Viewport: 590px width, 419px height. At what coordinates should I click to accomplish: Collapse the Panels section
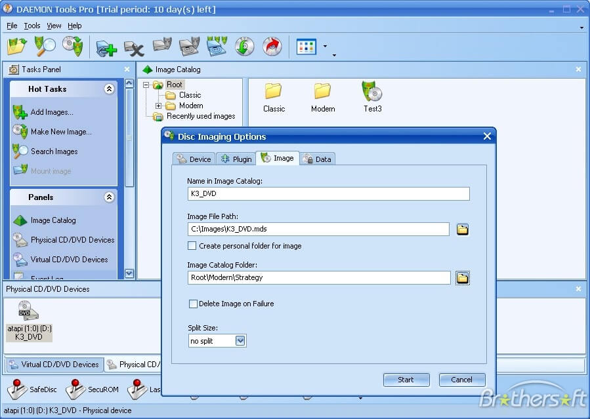[109, 197]
